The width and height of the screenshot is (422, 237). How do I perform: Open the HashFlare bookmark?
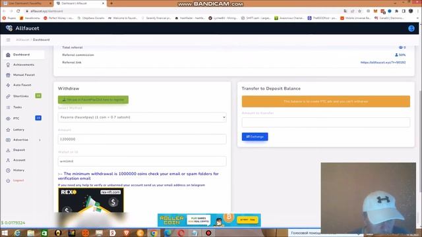(190, 18)
